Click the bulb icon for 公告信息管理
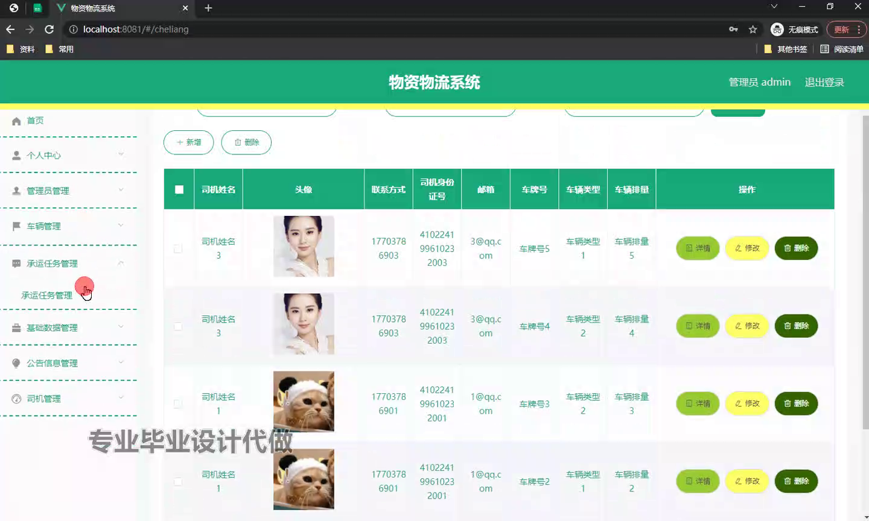The image size is (869, 521). 16,363
